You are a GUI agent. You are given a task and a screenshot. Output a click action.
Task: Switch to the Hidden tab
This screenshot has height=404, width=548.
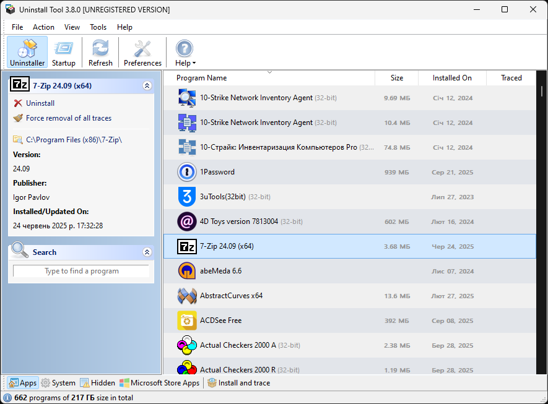[97, 383]
